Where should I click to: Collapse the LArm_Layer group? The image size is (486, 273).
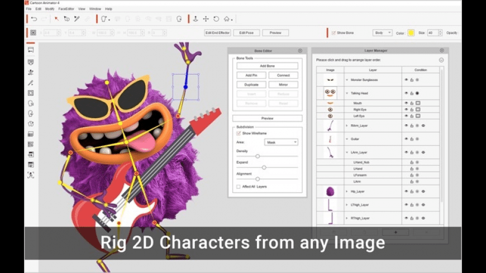point(347,152)
